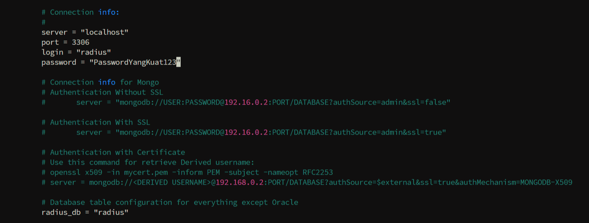Place cursor on port number 3306
The height and width of the screenshot is (223, 589).
coord(81,42)
